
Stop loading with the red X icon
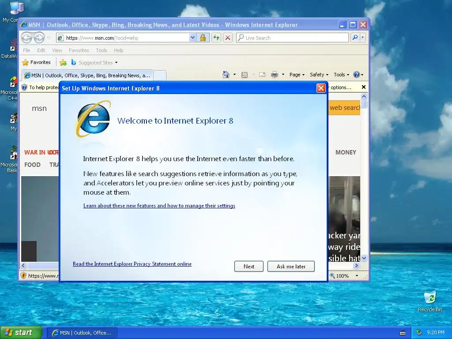(228, 38)
